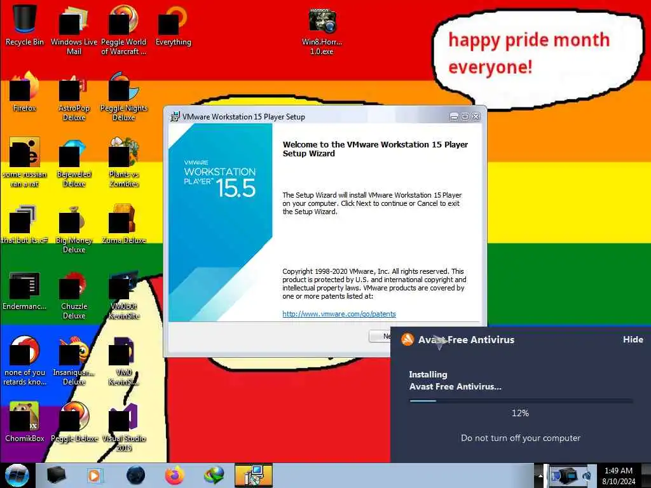
Task: Open Chuzzle Deluxe shortcut
Action: coord(74,295)
